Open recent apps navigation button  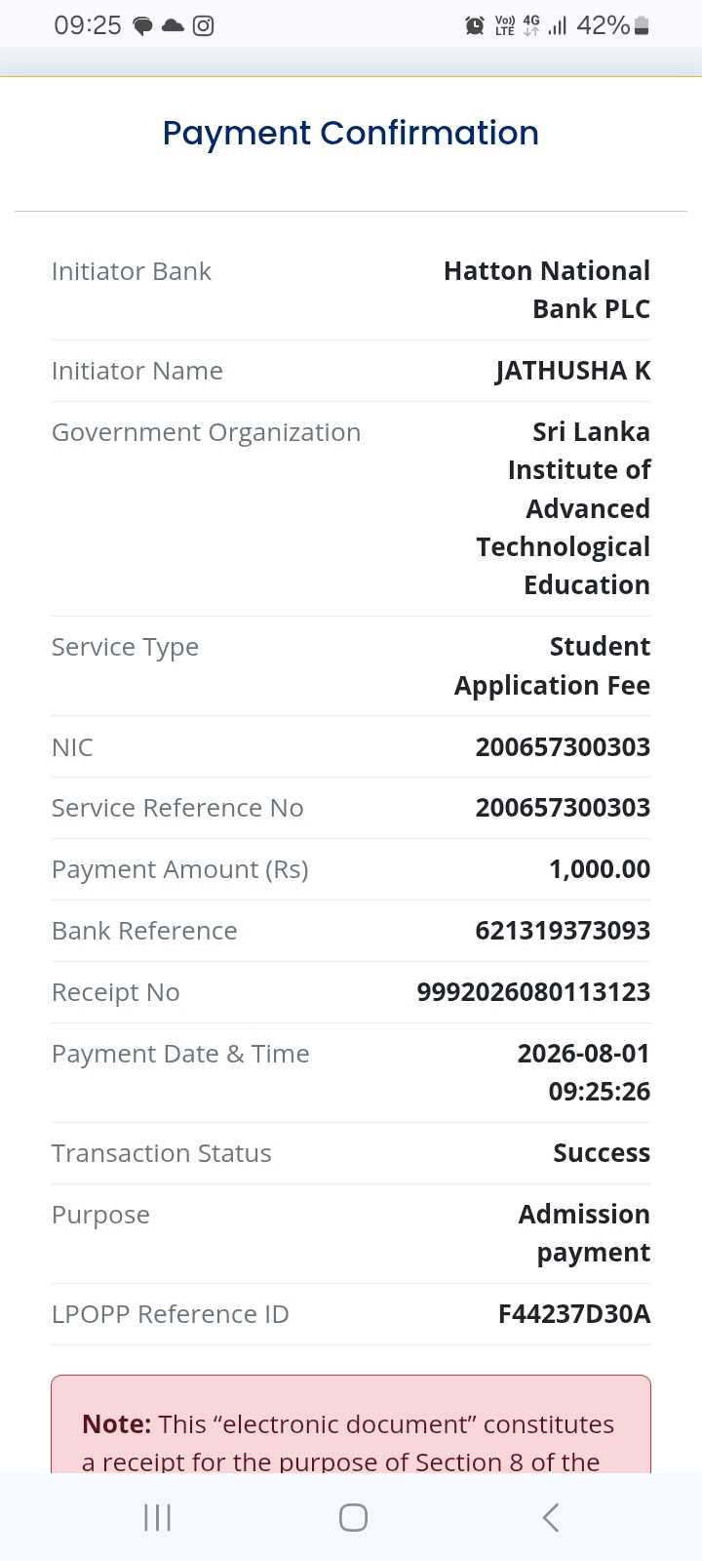tap(157, 1517)
